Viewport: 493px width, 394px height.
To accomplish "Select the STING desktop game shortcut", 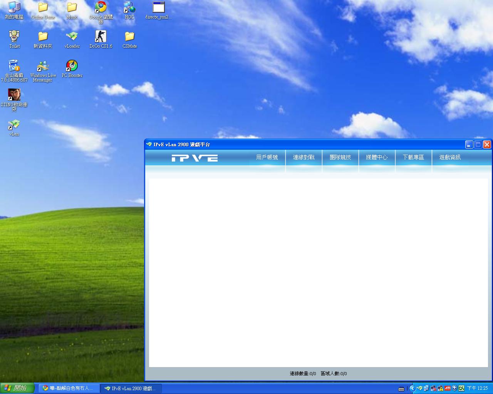I will point(14,95).
